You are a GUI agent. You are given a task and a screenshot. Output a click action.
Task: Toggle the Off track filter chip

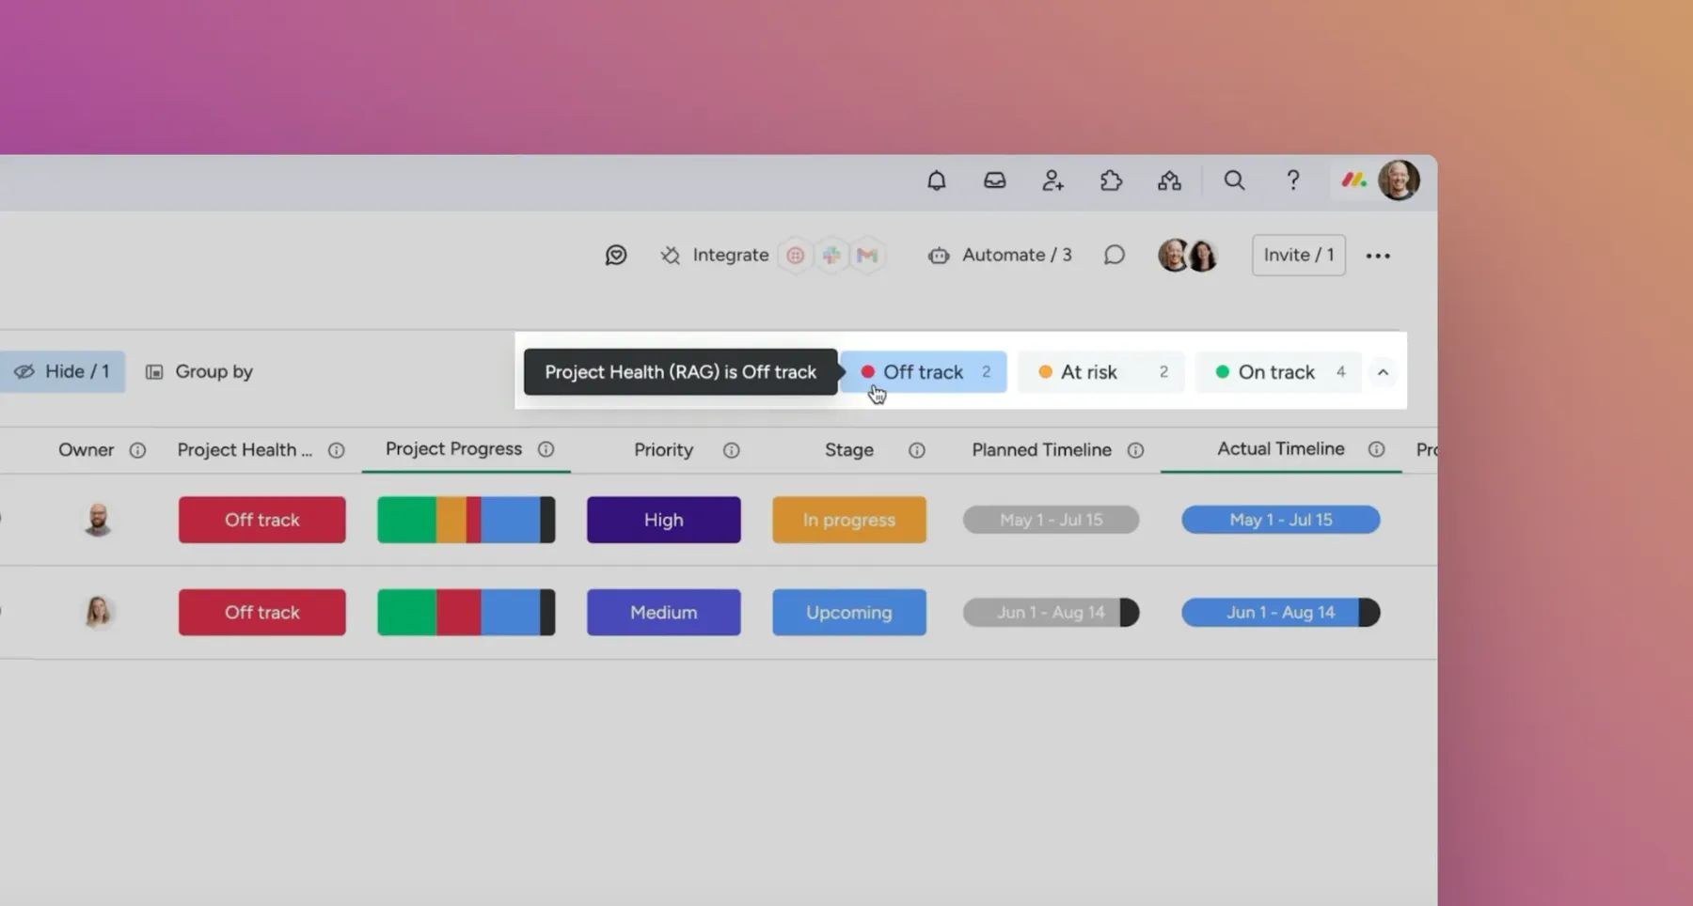pyautogui.click(x=924, y=372)
